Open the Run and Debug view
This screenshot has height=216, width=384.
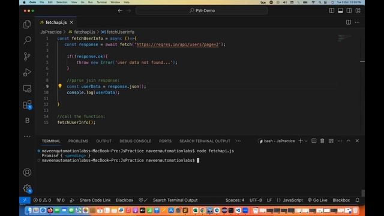tap(27, 72)
